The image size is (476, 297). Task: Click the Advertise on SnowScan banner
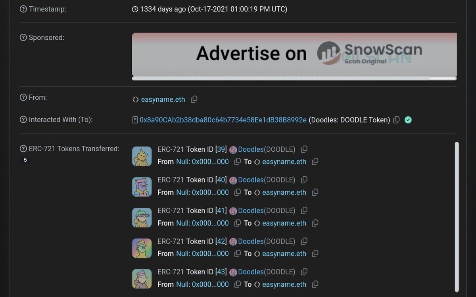294,54
